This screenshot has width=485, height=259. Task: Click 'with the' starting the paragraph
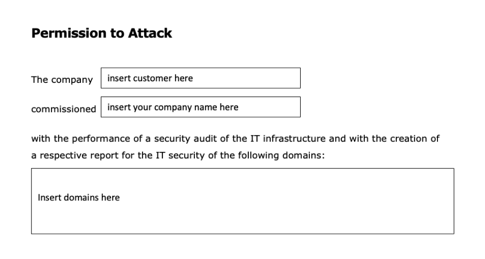click(47, 139)
